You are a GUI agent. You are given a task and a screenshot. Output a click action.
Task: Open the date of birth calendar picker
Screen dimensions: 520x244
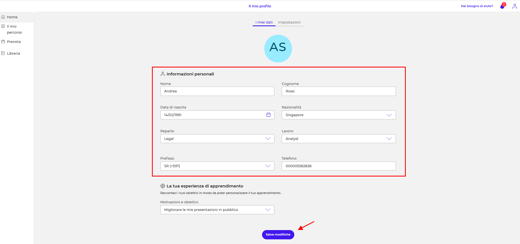pos(268,115)
